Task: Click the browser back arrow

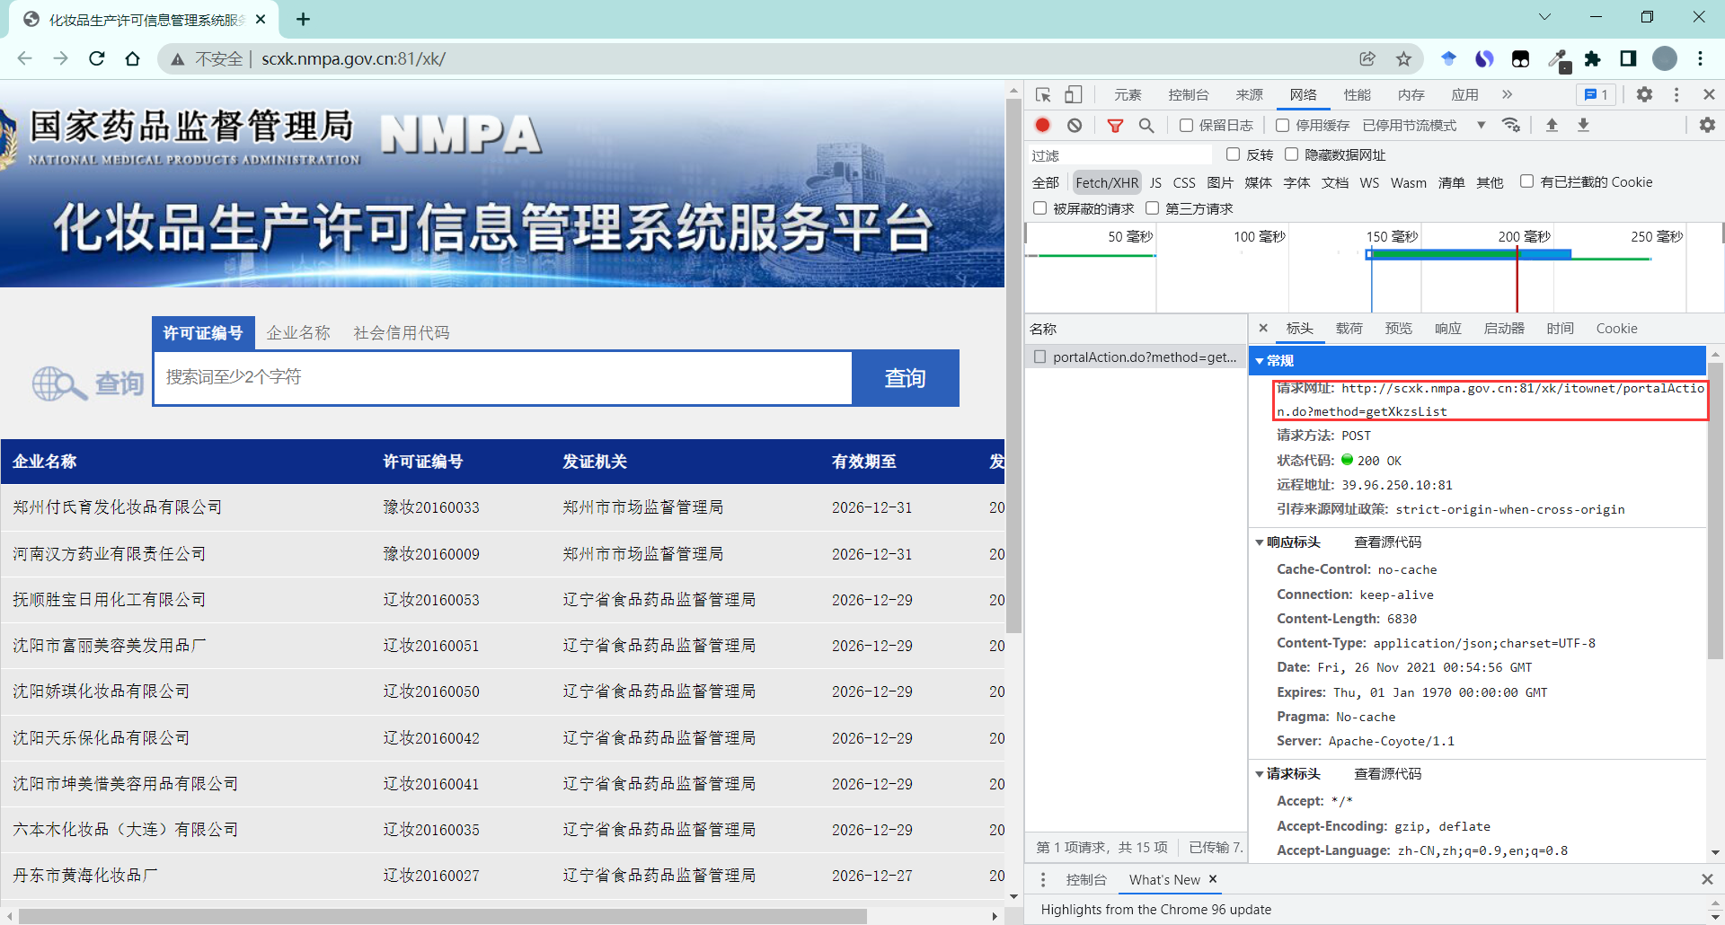Action: (24, 58)
